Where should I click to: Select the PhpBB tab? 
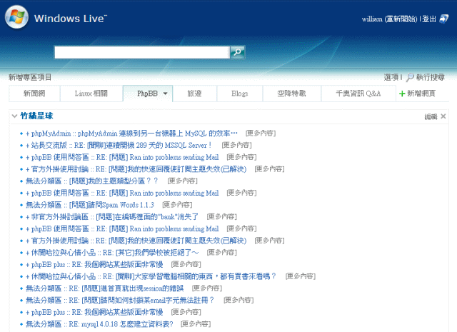pos(147,94)
